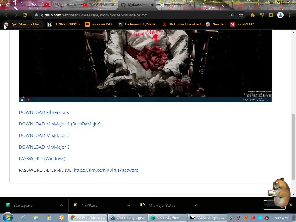Viewport: 296px width, 222px height.
Task: Click the network monitor tray icon
Action: tap(260, 218)
